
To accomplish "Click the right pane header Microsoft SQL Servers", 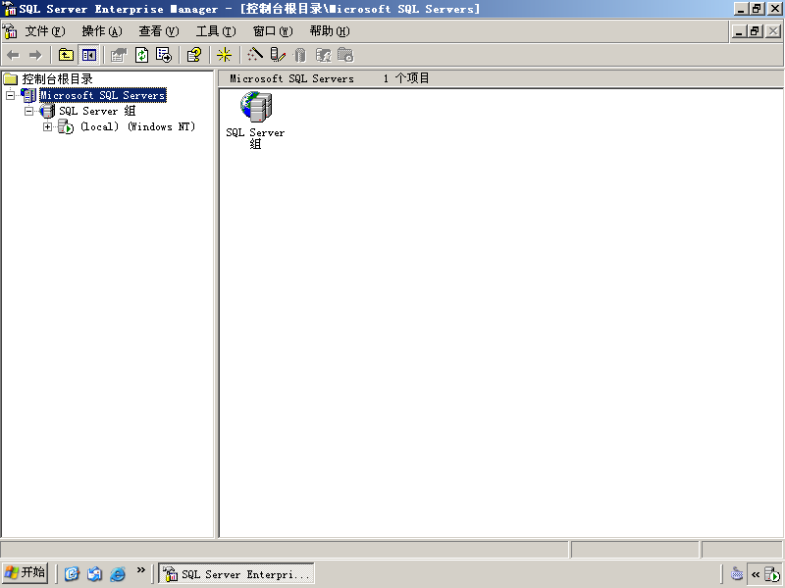I will [291, 78].
